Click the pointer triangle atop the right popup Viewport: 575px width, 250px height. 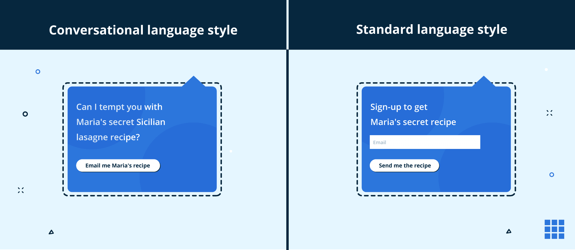[484, 81]
